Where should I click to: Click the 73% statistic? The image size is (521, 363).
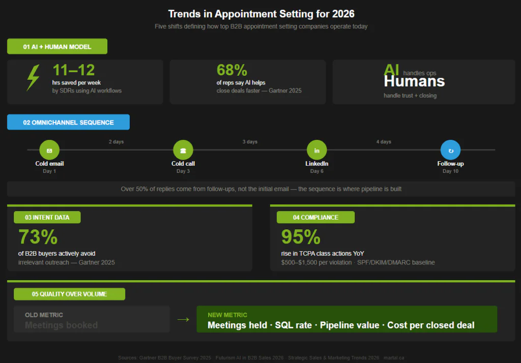(x=38, y=237)
